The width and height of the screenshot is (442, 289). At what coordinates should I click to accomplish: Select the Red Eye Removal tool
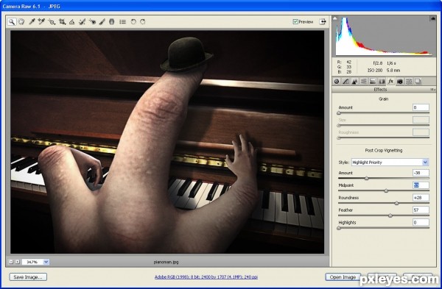click(x=92, y=21)
